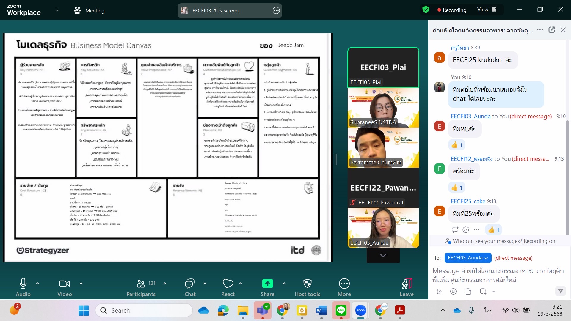The width and height of the screenshot is (571, 321).
Task: Attach a file to chat message
Action: [468, 292]
